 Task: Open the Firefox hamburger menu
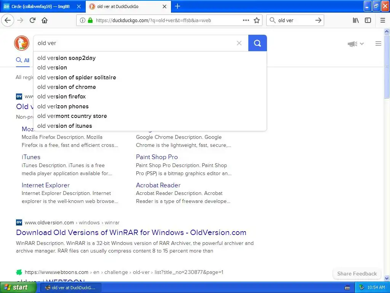(x=383, y=21)
